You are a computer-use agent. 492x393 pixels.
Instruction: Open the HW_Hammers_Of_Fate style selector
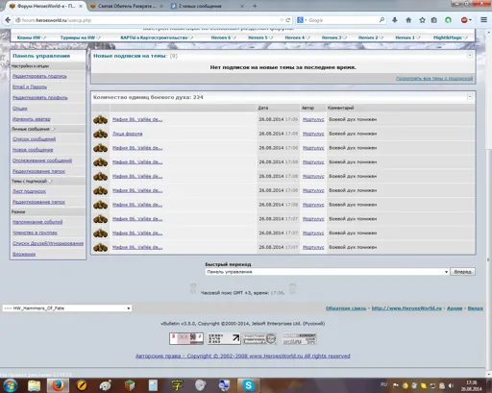coord(67,308)
